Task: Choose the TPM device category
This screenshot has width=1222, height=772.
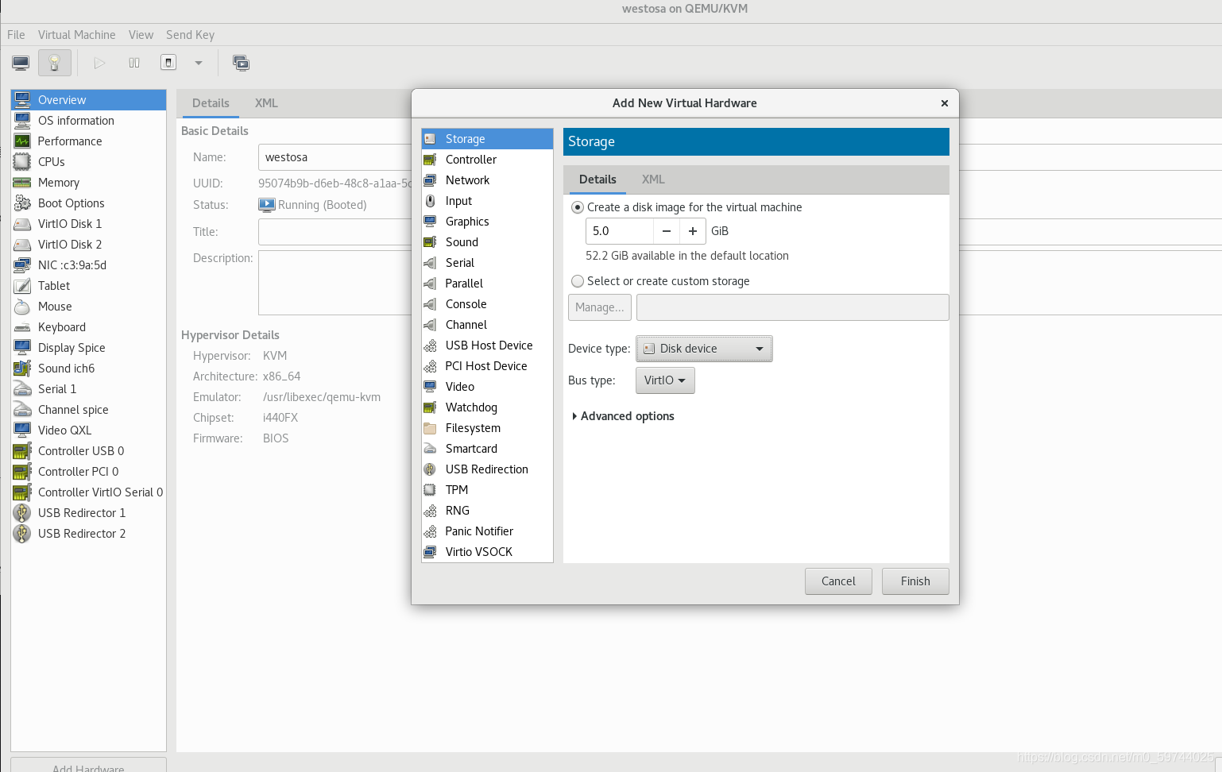Action: click(x=457, y=489)
